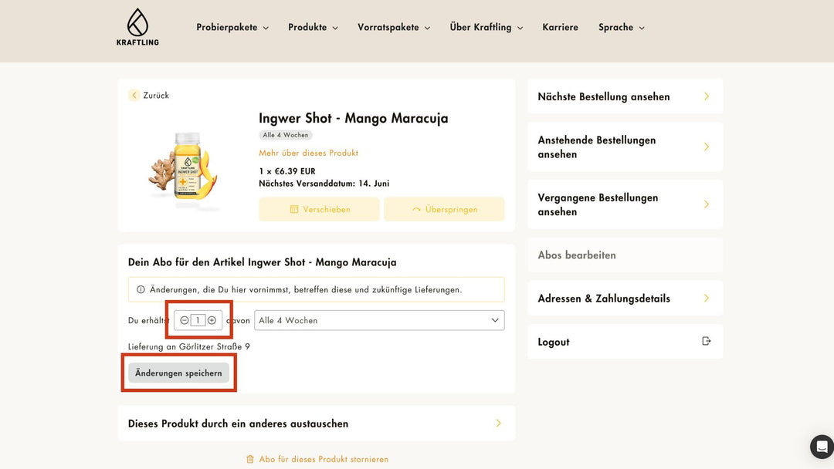This screenshot has width=834, height=469.
Task: Decrease quantity with minus icon
Action: [x=185, y=320]
